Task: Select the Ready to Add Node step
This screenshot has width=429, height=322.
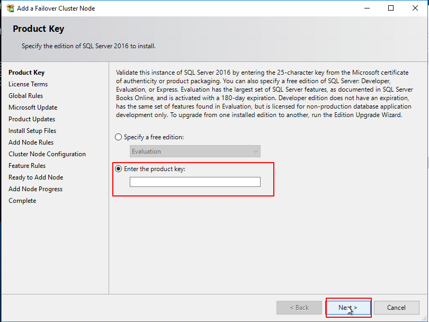Action: pyautogui.click(x=36, y=177)
